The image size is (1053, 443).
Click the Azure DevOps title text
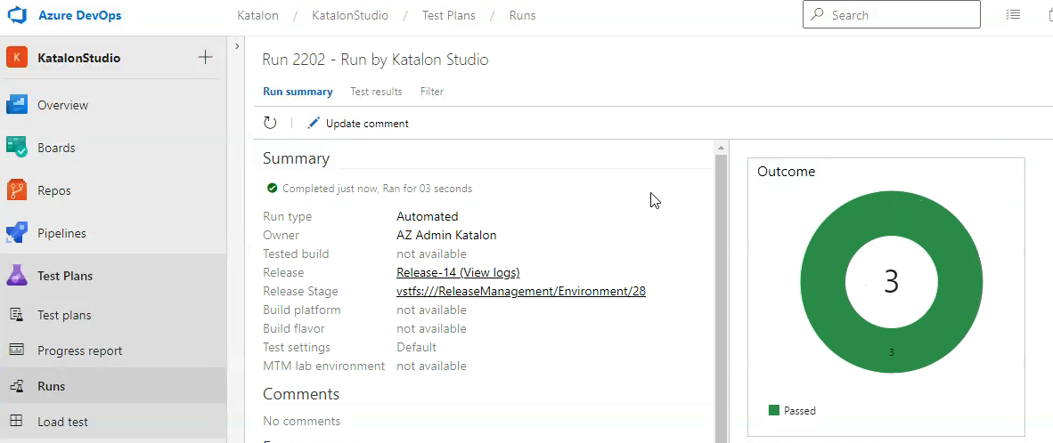[80, 15]
